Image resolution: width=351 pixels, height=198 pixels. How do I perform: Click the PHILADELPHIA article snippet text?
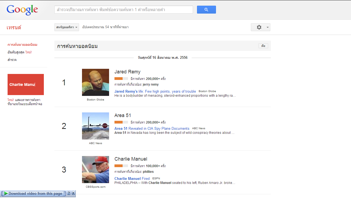(x=175, y=183)
